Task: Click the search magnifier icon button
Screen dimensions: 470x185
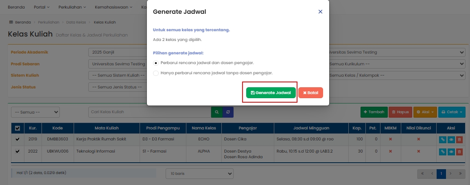Action: [x=216, y=112]
